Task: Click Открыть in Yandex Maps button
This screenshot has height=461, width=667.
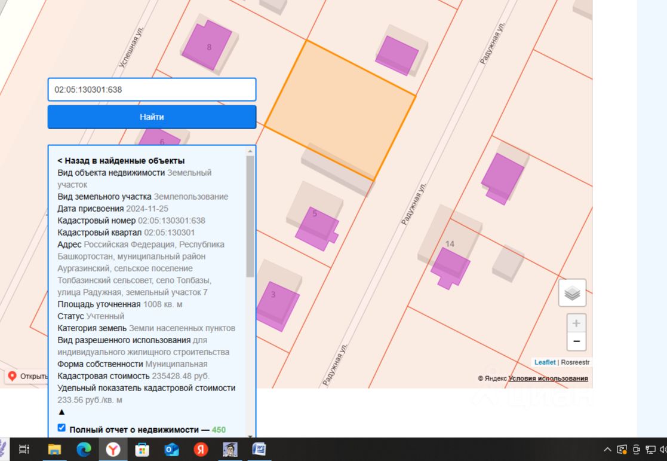Action: (27, 376)
